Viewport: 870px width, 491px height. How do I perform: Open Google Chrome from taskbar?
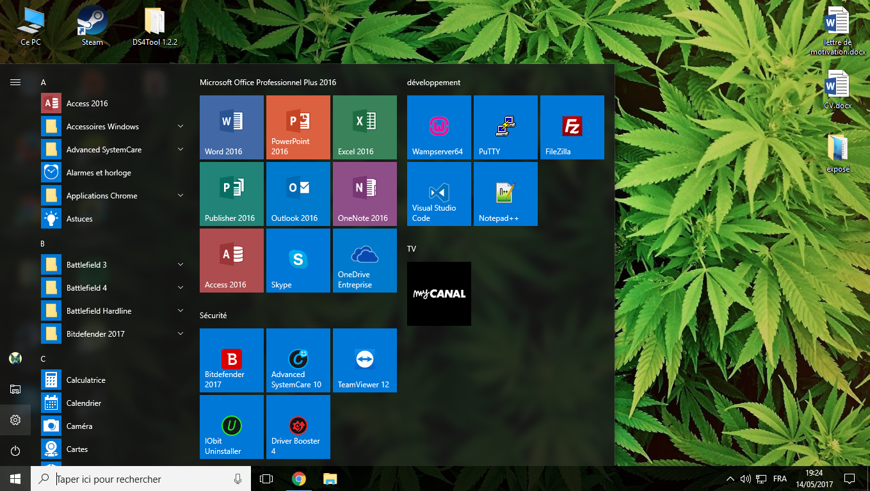click(x=298, y=479)
